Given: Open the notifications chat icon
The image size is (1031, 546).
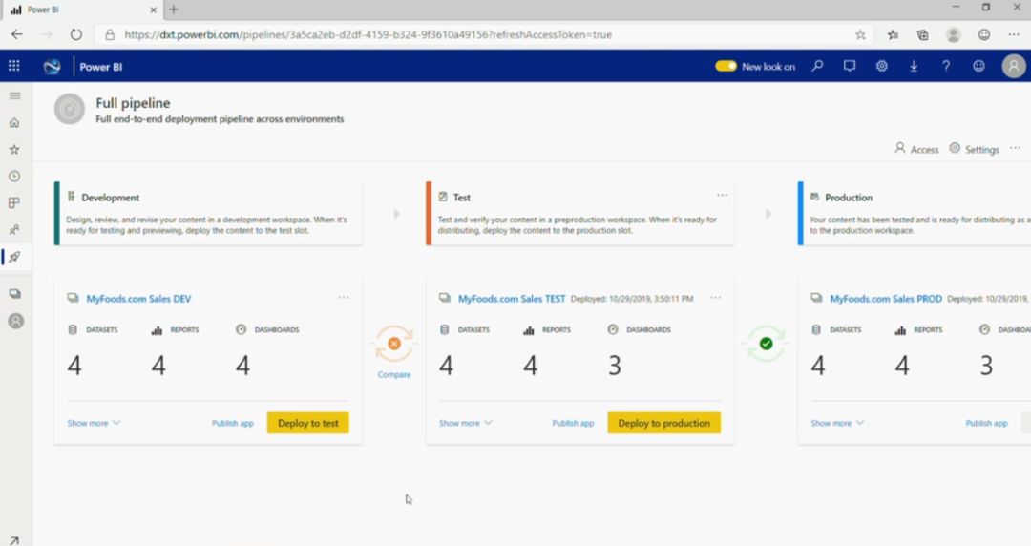Looking at the screenshot, I should tap(850, 66).
